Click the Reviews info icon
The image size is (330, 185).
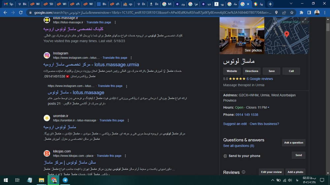pos(244,172)
